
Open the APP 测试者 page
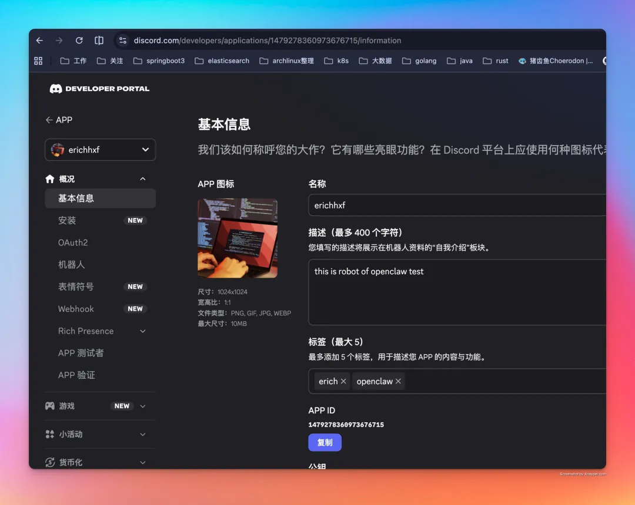click(81, 353)
